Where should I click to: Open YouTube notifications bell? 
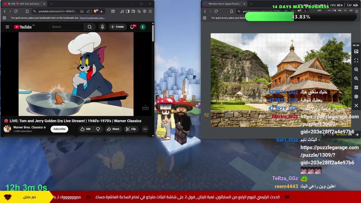point(132,27)
